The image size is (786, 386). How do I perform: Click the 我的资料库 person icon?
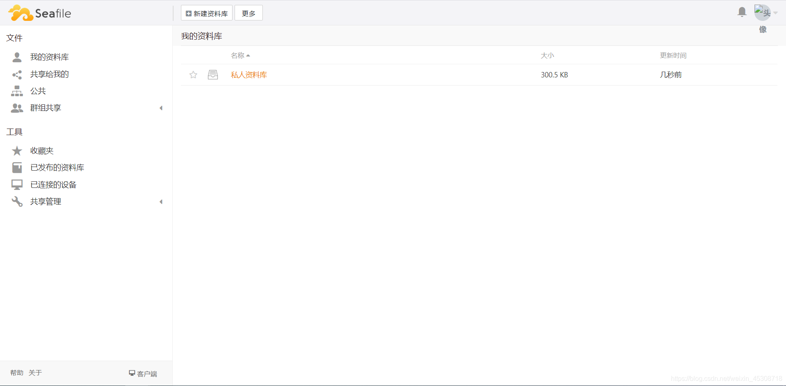coord(17,57)
